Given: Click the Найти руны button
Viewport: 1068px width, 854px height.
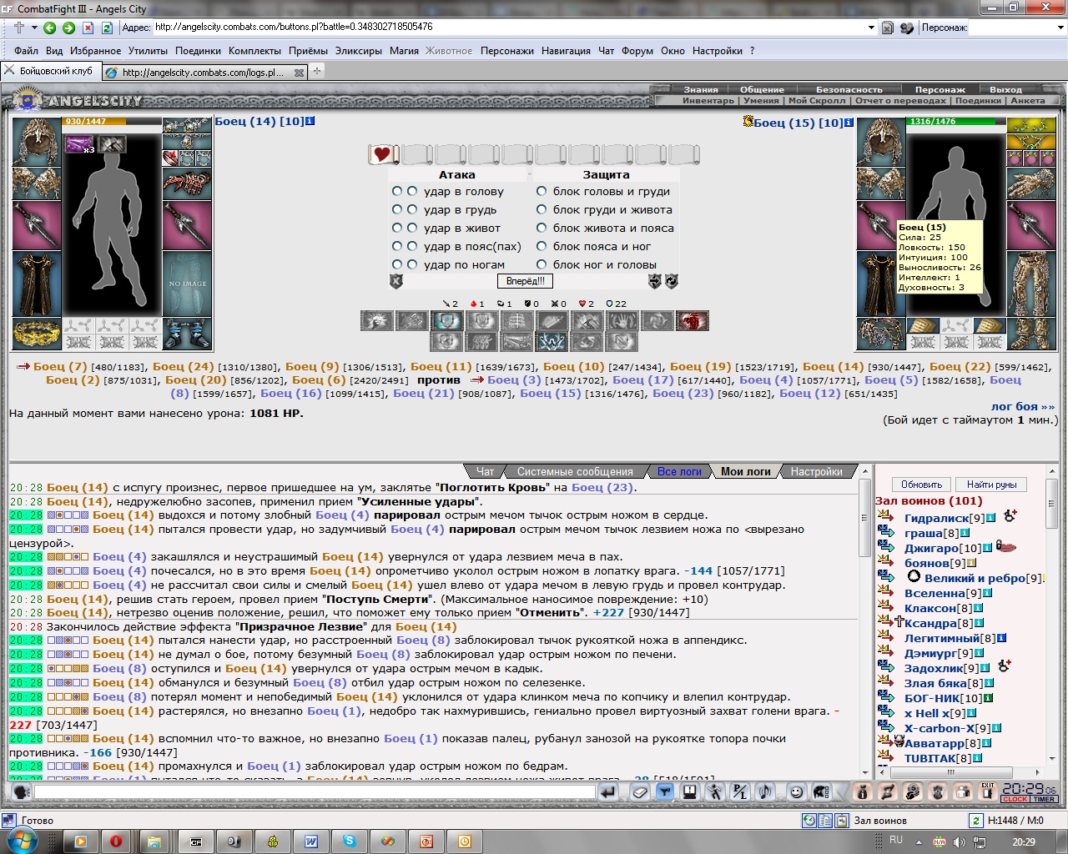Looking at the screenshot, I should pyautogui.click(x=991, y=485).
